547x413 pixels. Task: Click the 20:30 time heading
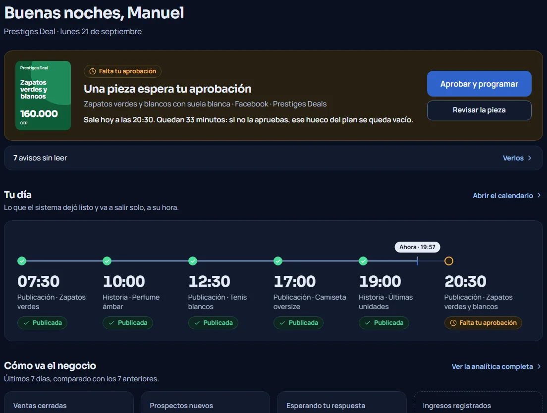[x=465, y=282]
